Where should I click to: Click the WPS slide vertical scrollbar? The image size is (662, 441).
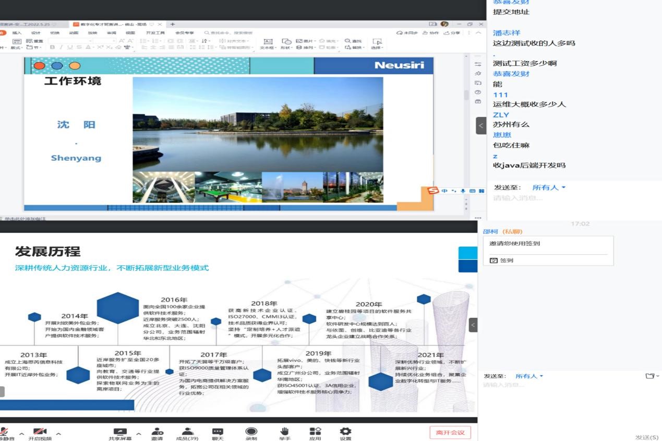pyautogui.click(x=466, y=94)
